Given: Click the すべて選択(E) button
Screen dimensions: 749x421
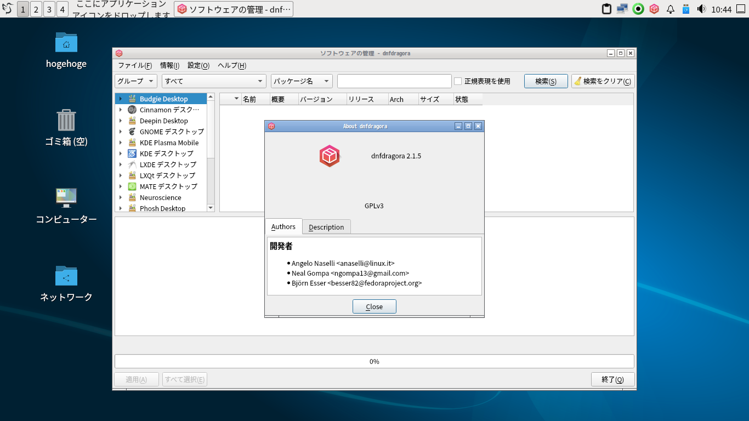Looking at the screenshot, I should pyautogui.click(x=185, y=379).
